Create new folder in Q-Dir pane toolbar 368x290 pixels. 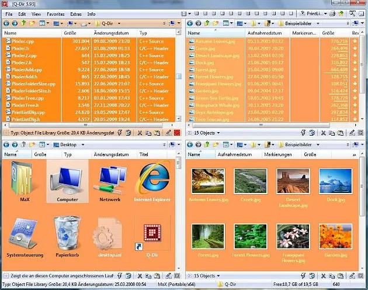pos(32,23)
